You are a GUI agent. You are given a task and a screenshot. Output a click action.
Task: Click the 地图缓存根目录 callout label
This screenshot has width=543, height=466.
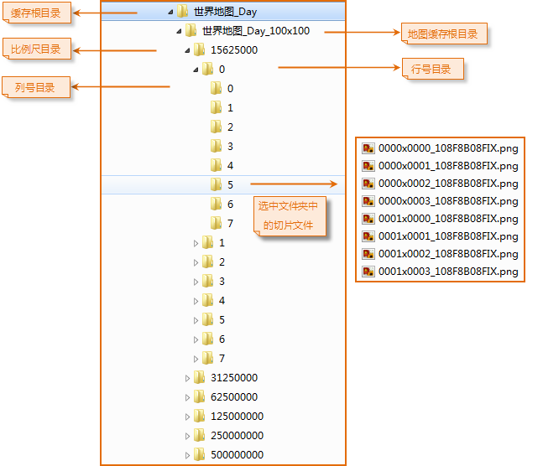(x=442, y=34)
